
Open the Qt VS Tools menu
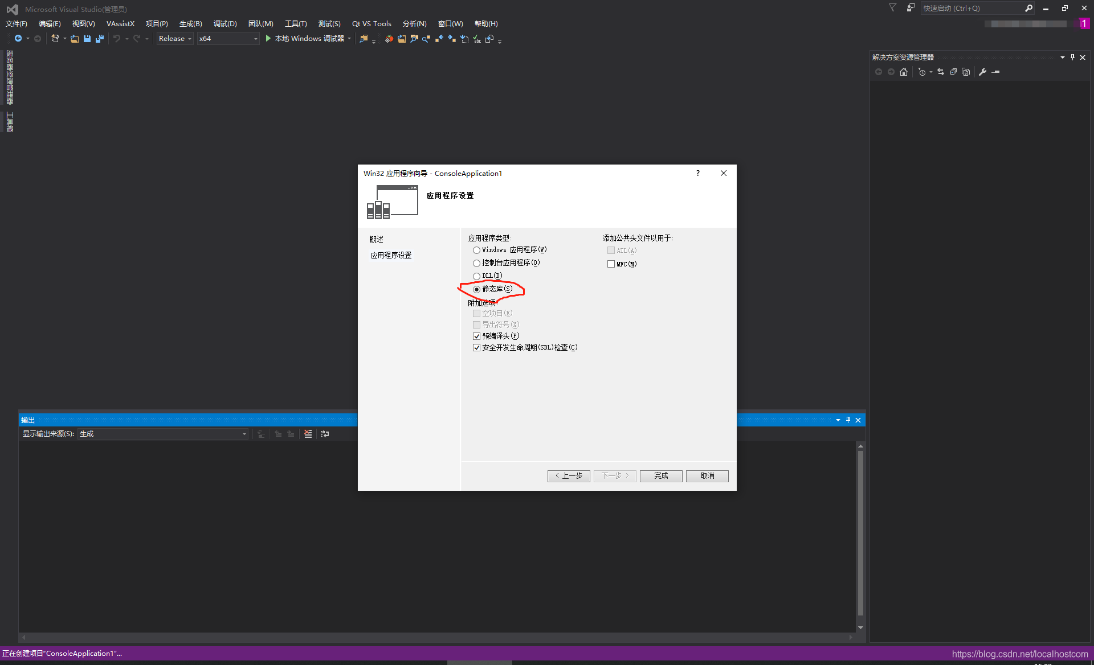tap(372, 24)
